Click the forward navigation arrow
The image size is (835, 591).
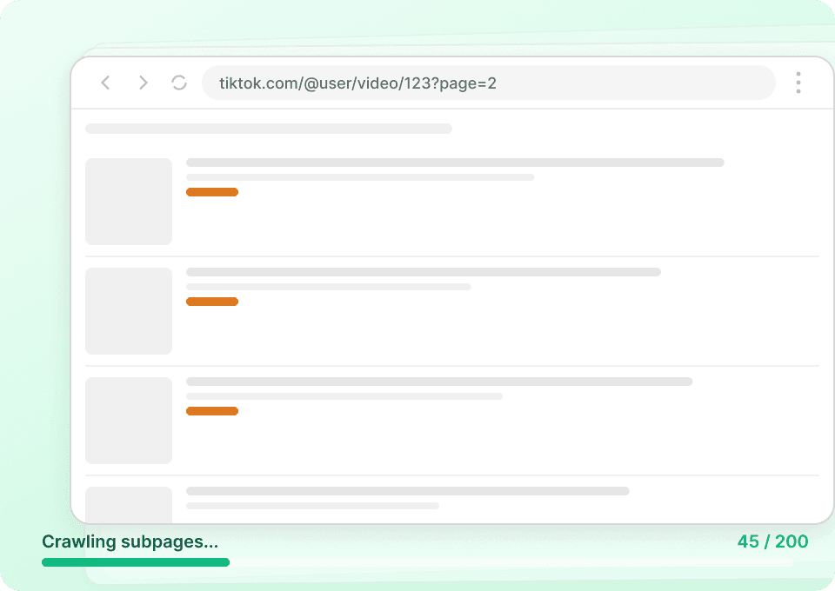click(x=143, y=83)
